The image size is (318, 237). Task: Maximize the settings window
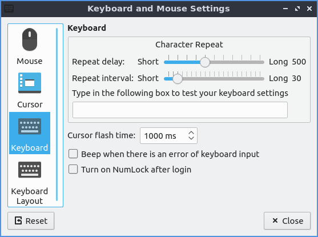[297, 9]
